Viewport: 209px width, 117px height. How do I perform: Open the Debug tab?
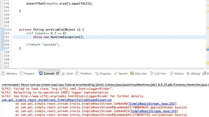(x=193, y=73)
